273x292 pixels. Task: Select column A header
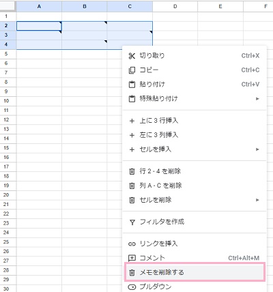tap(39, 6)
